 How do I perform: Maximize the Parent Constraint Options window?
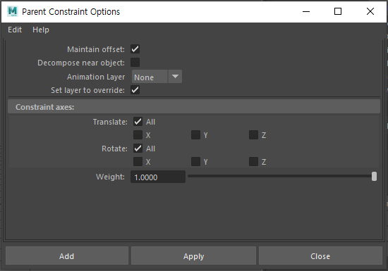tap(338, 11)
